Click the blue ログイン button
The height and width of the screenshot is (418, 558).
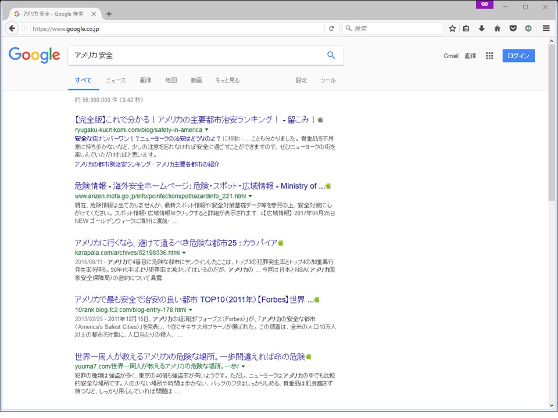tap(518, 56)
